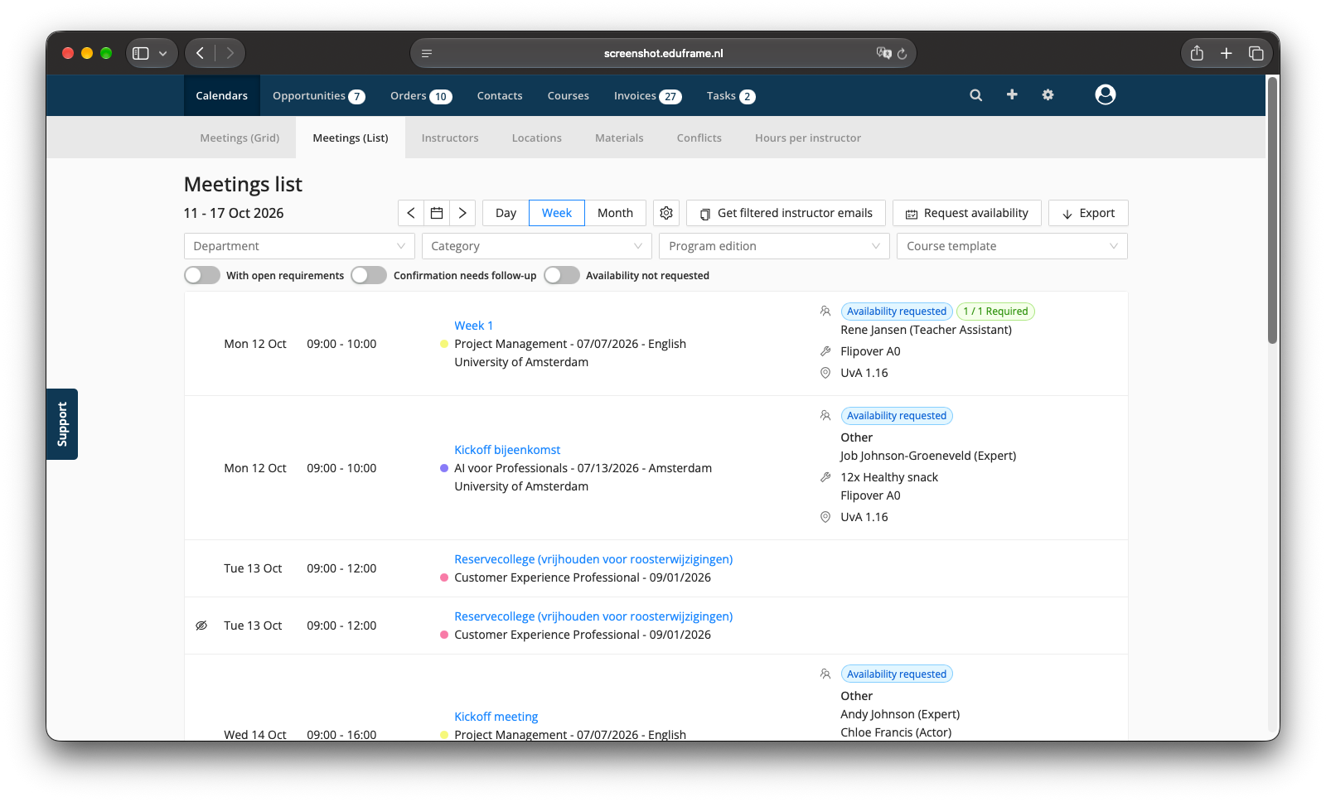Switch to Conflicts tab

(699, 138)
